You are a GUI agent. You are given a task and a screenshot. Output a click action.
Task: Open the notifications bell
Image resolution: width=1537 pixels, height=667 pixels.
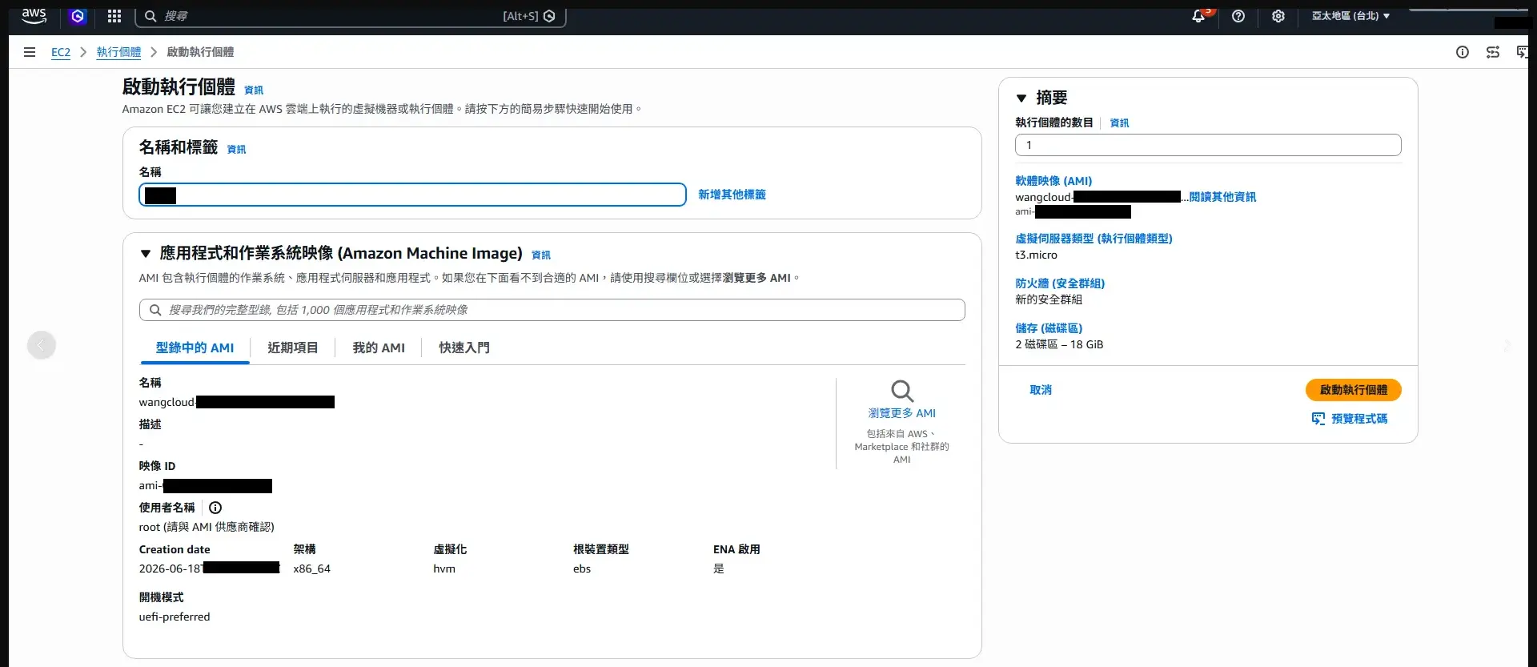[x=1198, y=16]
